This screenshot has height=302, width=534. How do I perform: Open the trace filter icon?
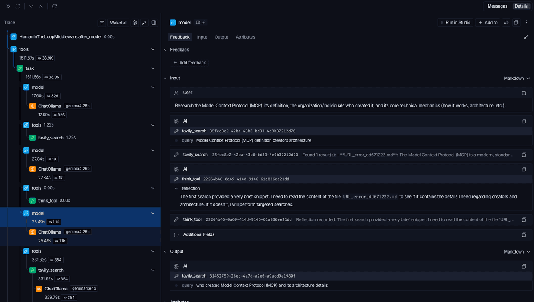[101, 23]
